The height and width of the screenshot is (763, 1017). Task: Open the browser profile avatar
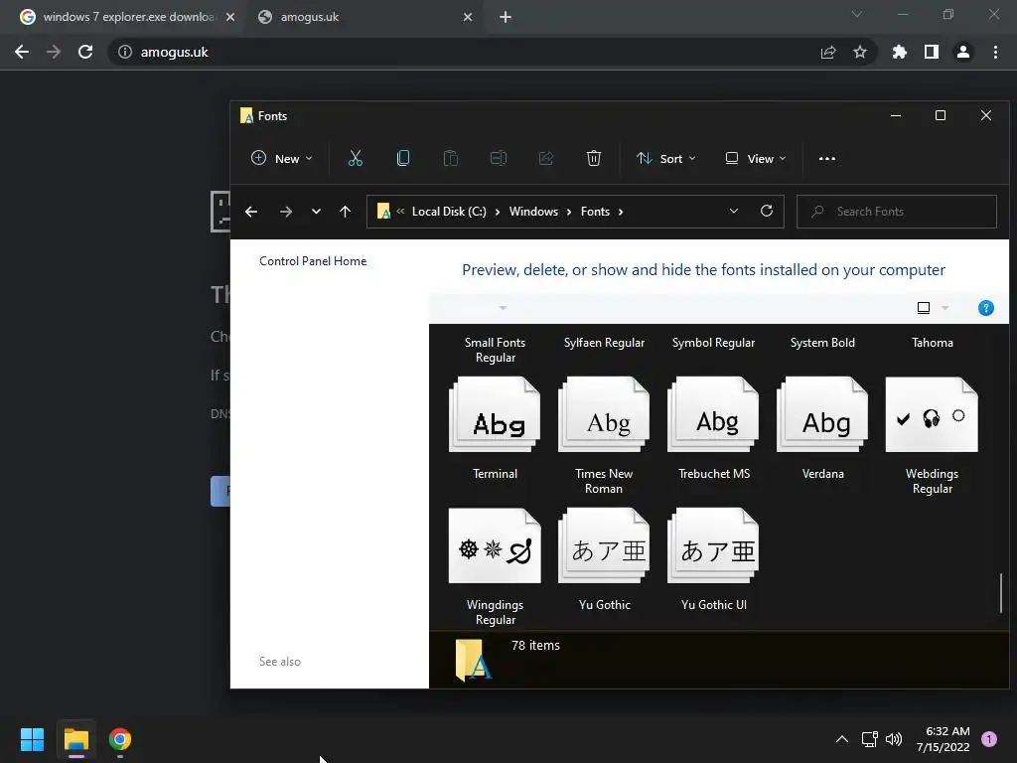coord(963,52)
